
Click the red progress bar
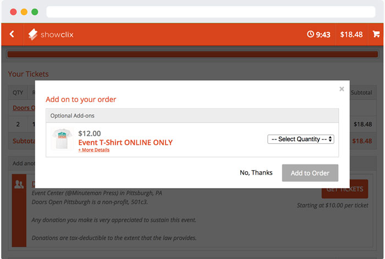tap(192, 54)
